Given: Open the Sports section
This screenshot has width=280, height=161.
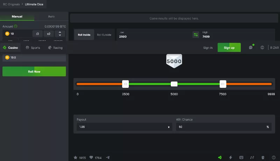Looking at the screenshot, I should [33, 48].
